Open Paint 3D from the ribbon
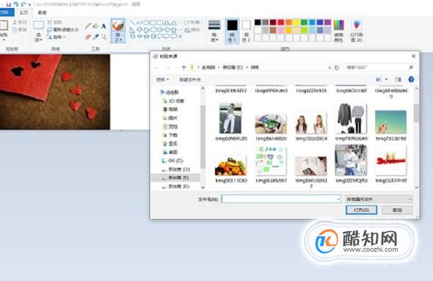 [357, 31]
